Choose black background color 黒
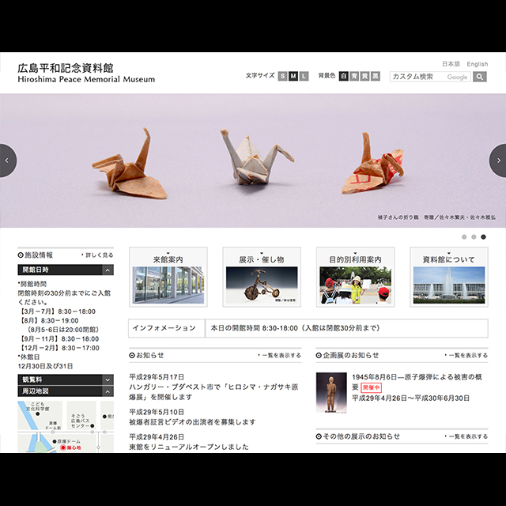 tap(376, 76)
